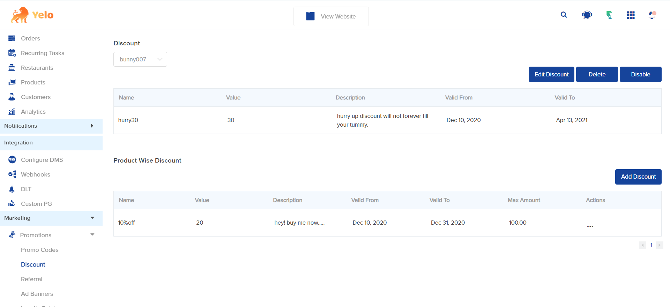Click the Add Discount button
The height and width of the screenshot is (307, 670).
638,177
